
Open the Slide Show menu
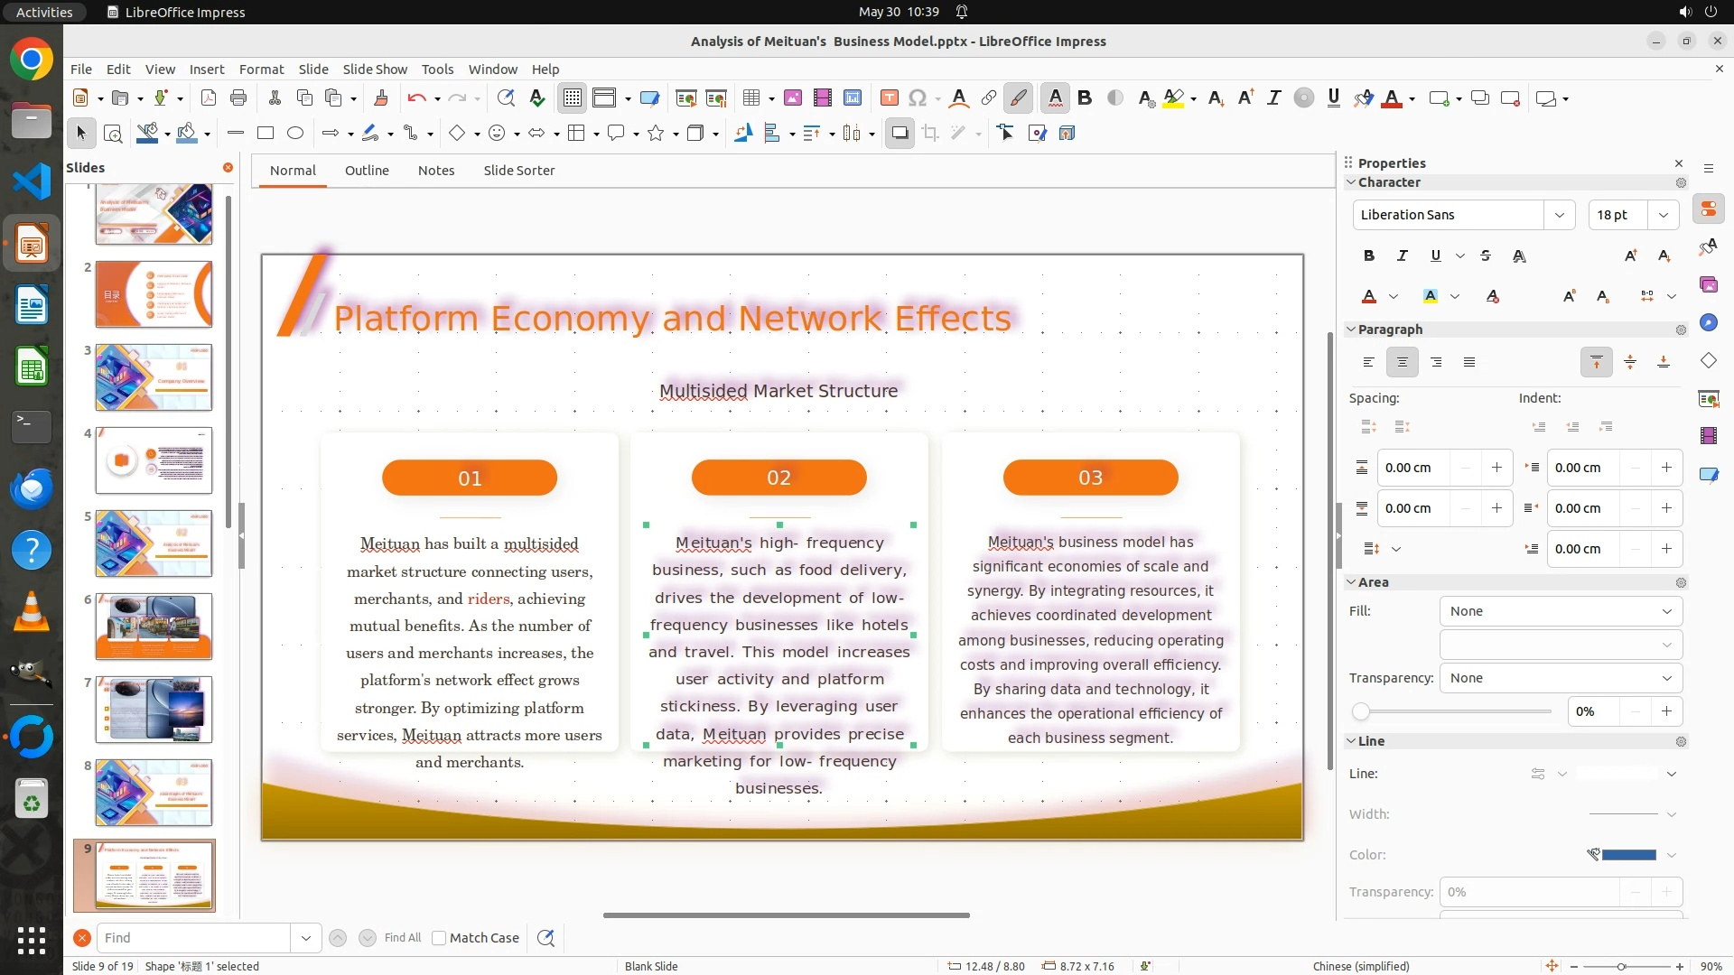[374, 70]
